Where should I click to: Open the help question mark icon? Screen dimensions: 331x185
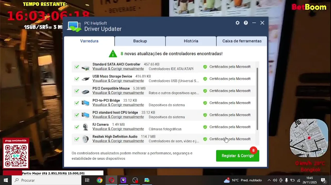click(246, 23)
